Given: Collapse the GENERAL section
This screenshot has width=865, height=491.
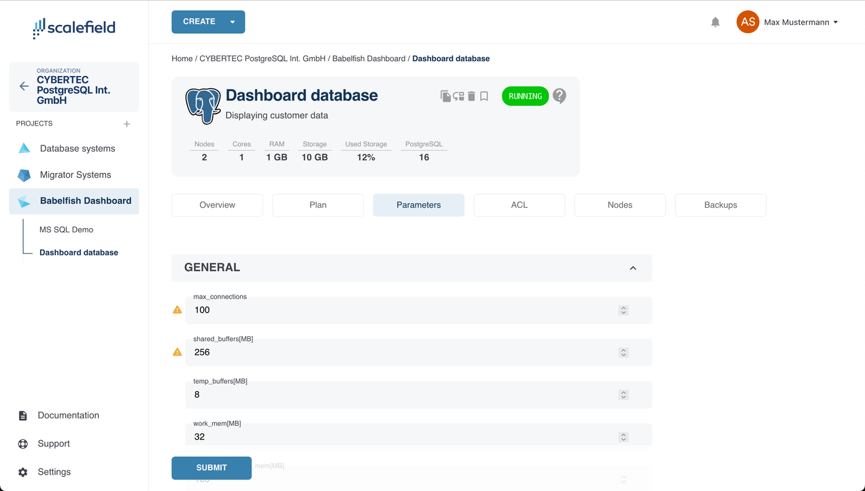Looking at the screenshot, I should [x=632, y=268].
